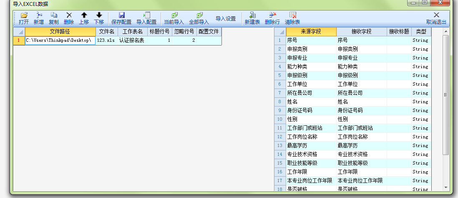The image size is (458, 198).
Task: Select 申报类别 in the 接收字段 column
Action: click(x=362, y=49)
